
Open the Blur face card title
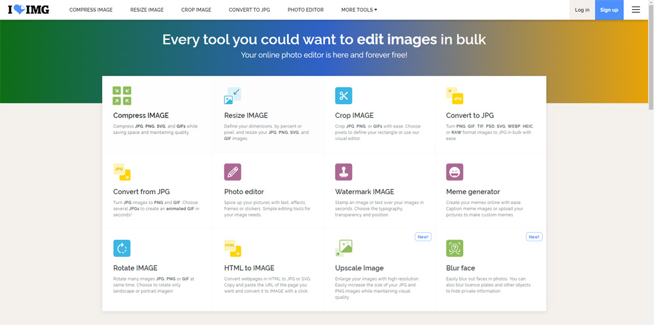pos(460,268)
